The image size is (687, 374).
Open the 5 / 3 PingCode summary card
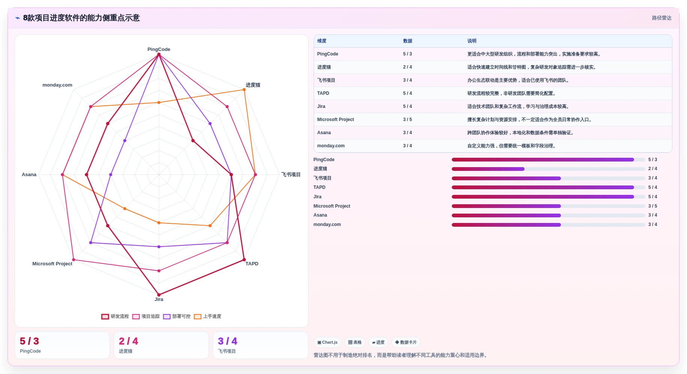pos(62,345)
